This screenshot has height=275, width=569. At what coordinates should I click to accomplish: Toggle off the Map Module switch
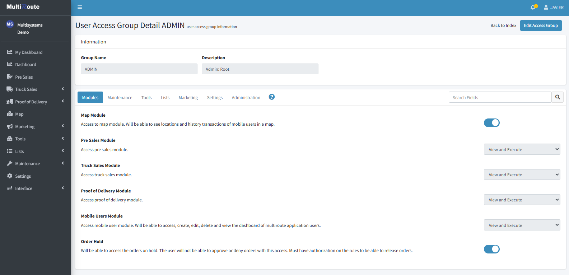[x=491, y=123]
